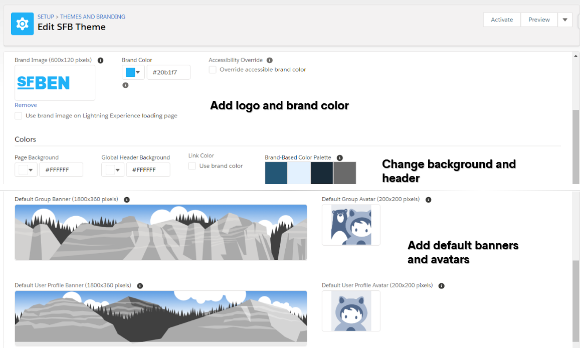The width and height of the screenshot is (580, 348).
Task: Click info icon beside Default Group Banner
Action: click(126, 200)
